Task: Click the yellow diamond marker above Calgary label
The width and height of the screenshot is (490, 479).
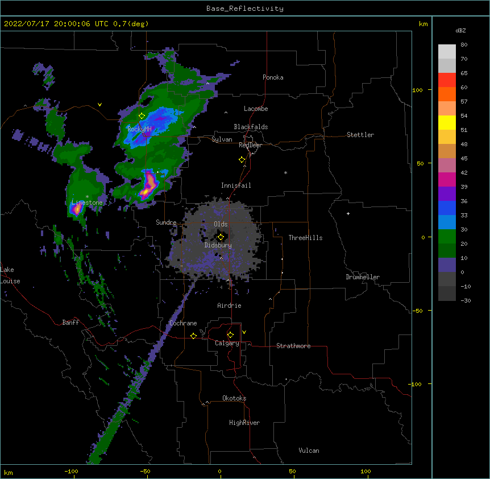Action: (x=230, y=335)
